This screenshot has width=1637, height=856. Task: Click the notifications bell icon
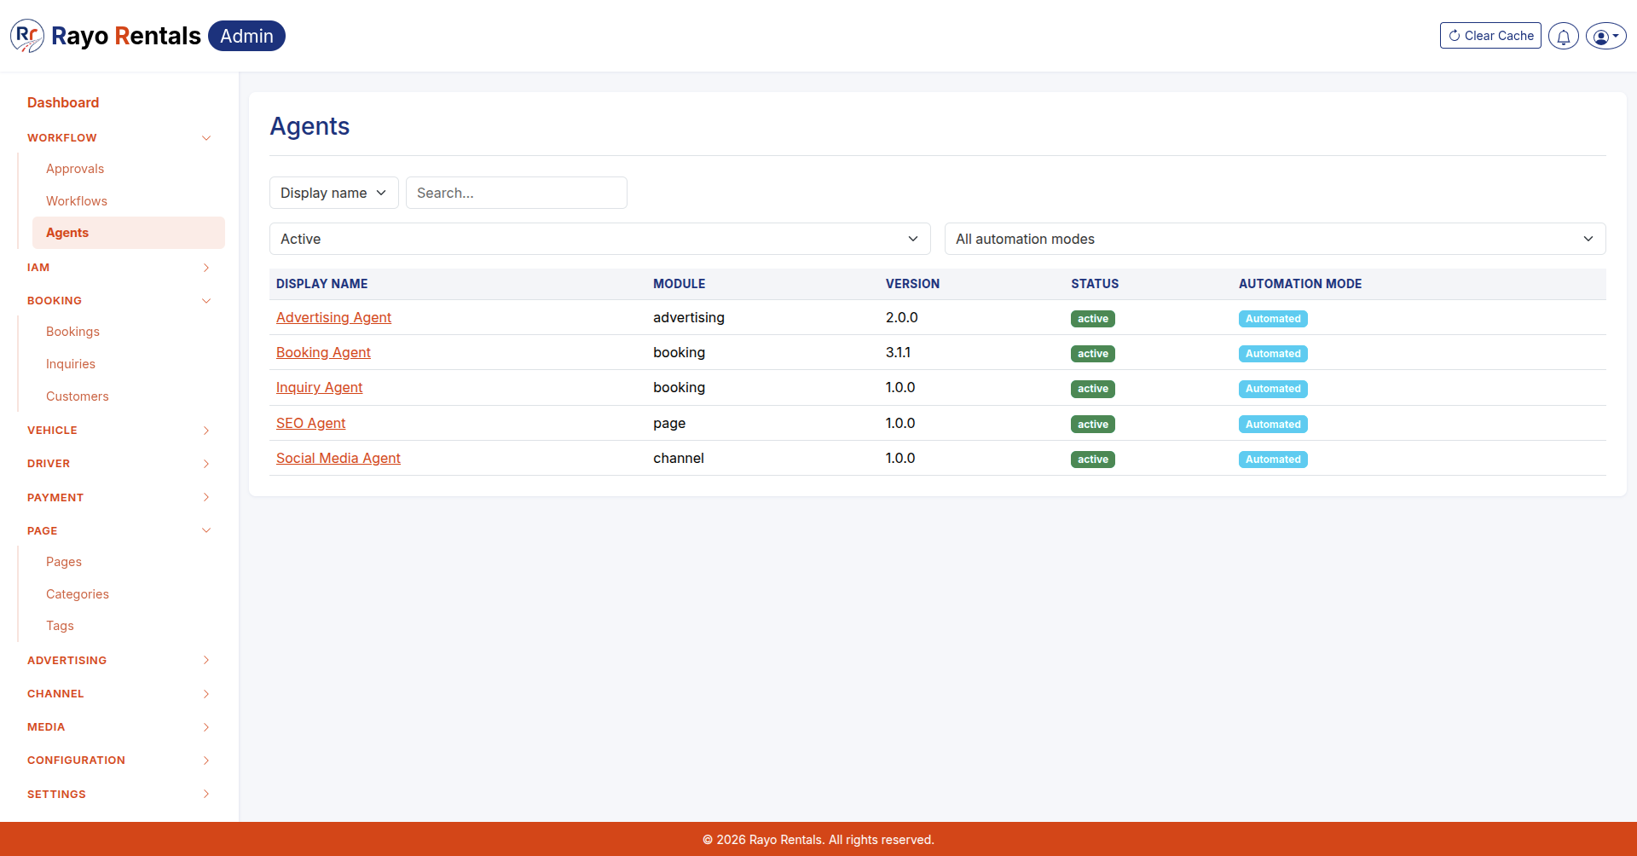(x=1563, y=36)
